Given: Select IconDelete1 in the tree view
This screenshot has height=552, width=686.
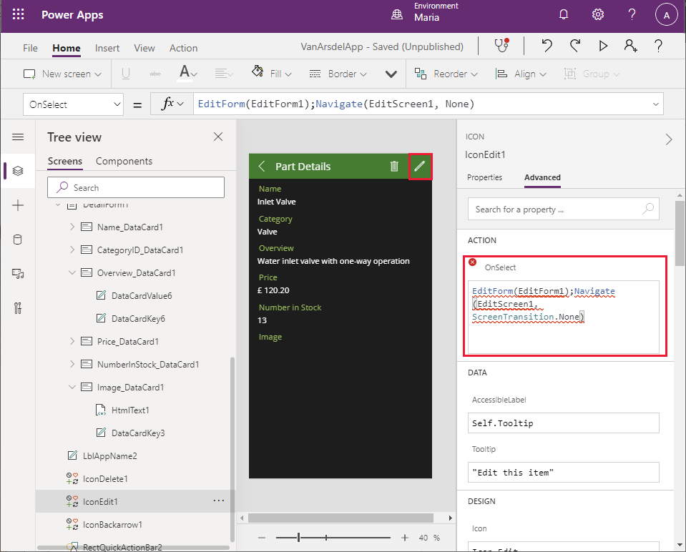Looking at the screenshot, I should [105, 479].
